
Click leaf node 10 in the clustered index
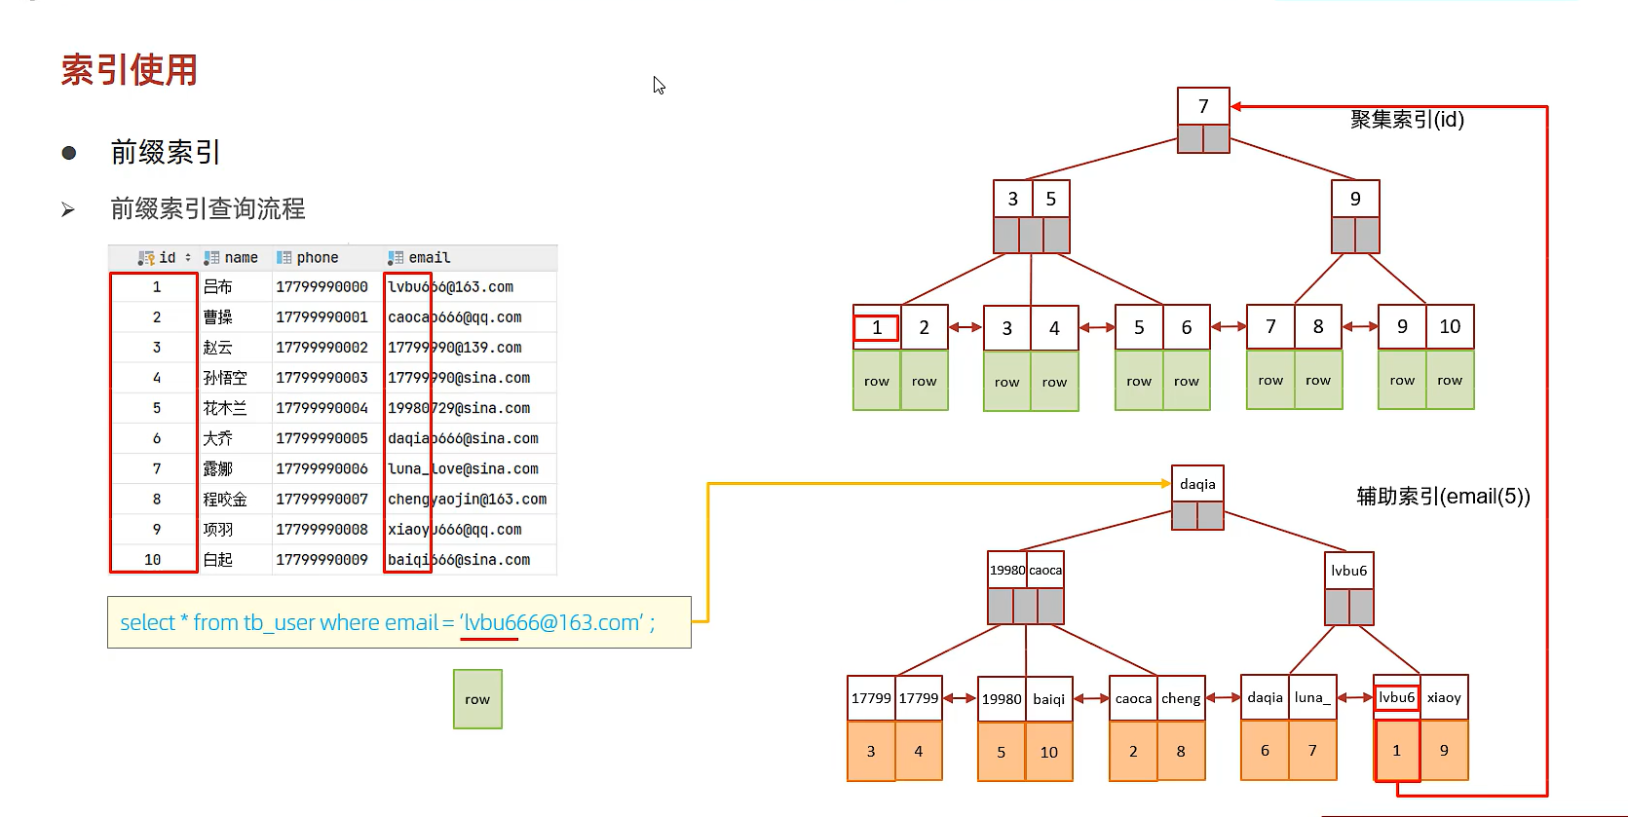(x=1450, y=327)
